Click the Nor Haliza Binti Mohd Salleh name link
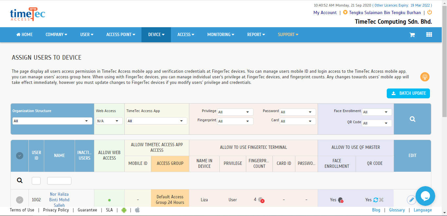 59,200
